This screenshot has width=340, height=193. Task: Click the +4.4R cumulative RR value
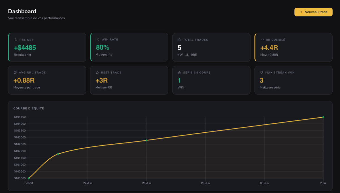(x=269, y=48)
